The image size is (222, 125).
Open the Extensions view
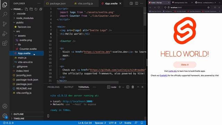point(5,43)
